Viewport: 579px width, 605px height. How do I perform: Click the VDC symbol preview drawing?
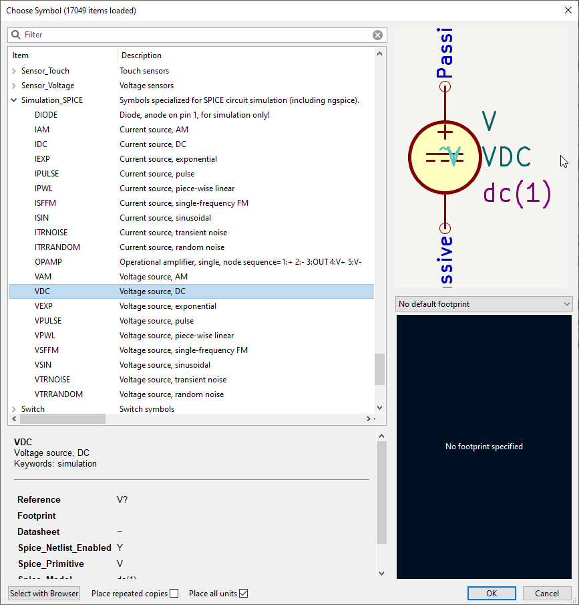(x=445, y=158)
